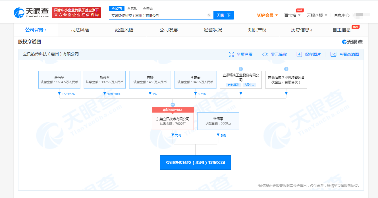
Task: Expand the plus above 立讯精密工业股份有限公司
Action: pyautogui.click(x=241, y=69)
